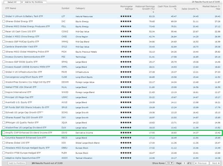Open Convergence Long/Short Equity ETF
Viewport: 223px width, 166px height.
click(24, 77)
